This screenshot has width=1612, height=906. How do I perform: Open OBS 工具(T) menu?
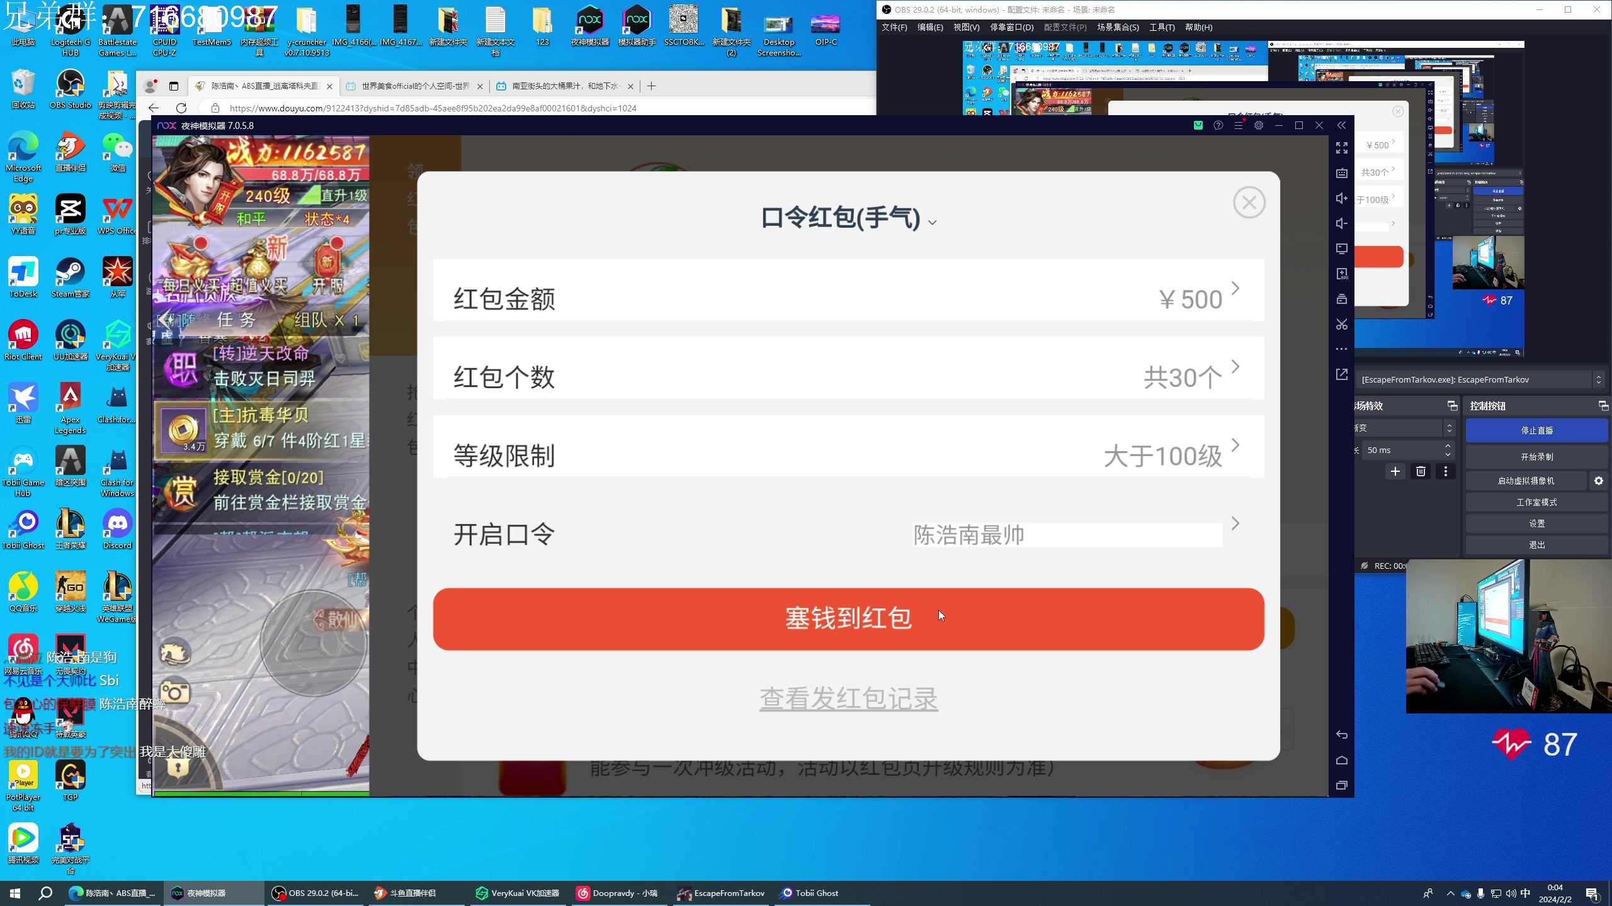(1162, 27)
